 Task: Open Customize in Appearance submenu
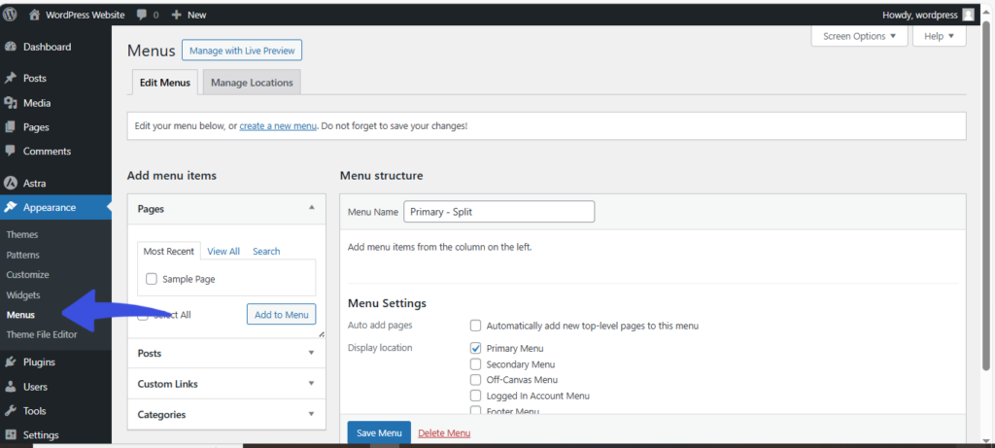coord(27,275)
